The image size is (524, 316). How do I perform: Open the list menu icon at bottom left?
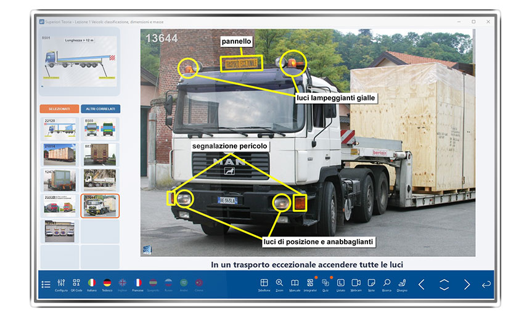46,285
